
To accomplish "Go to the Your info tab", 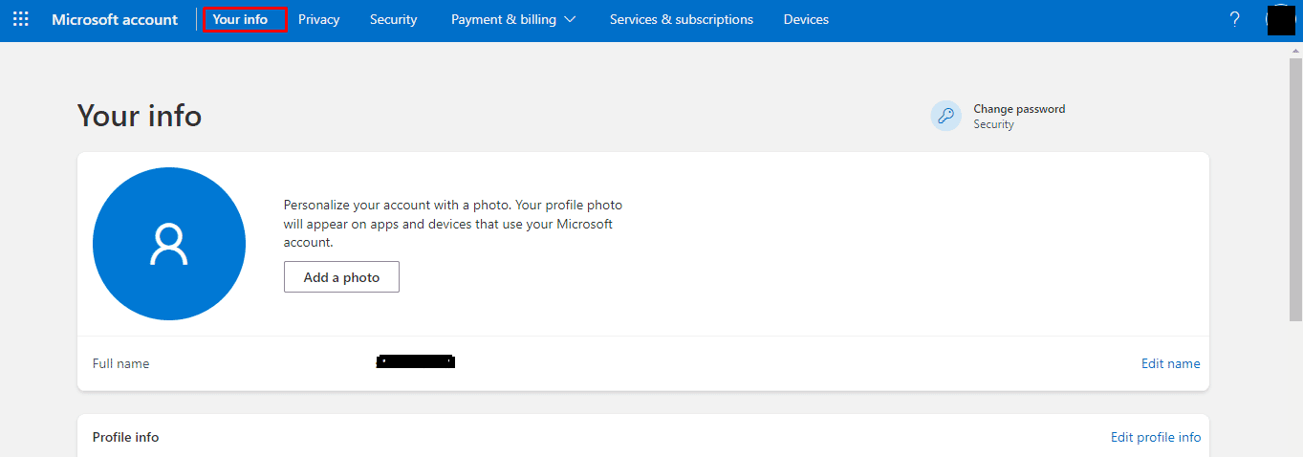I will click(x=240, y=19).
